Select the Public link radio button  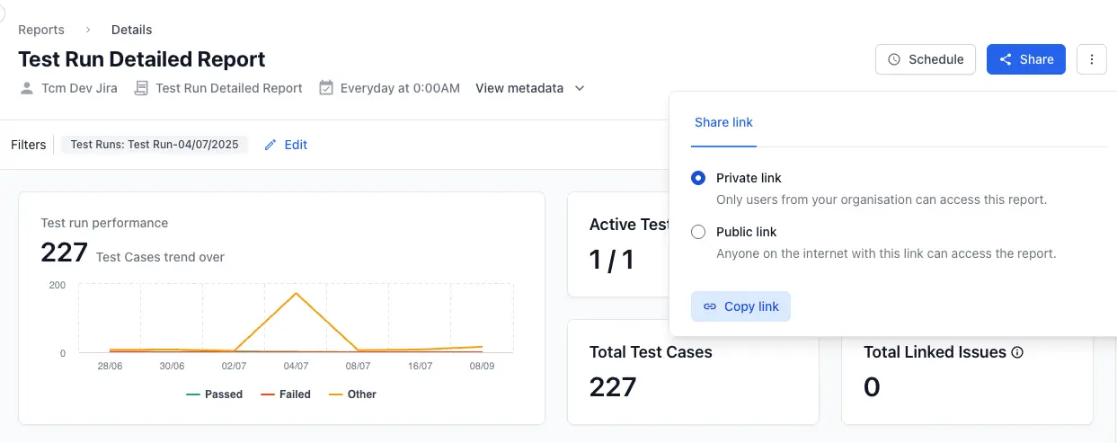[698, 232]
